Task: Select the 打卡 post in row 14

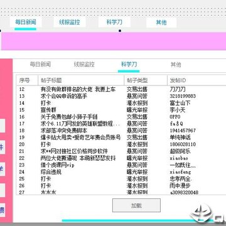Action: (46, 103)
